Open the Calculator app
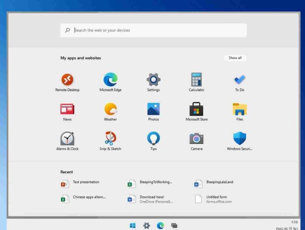 (196, 82)
